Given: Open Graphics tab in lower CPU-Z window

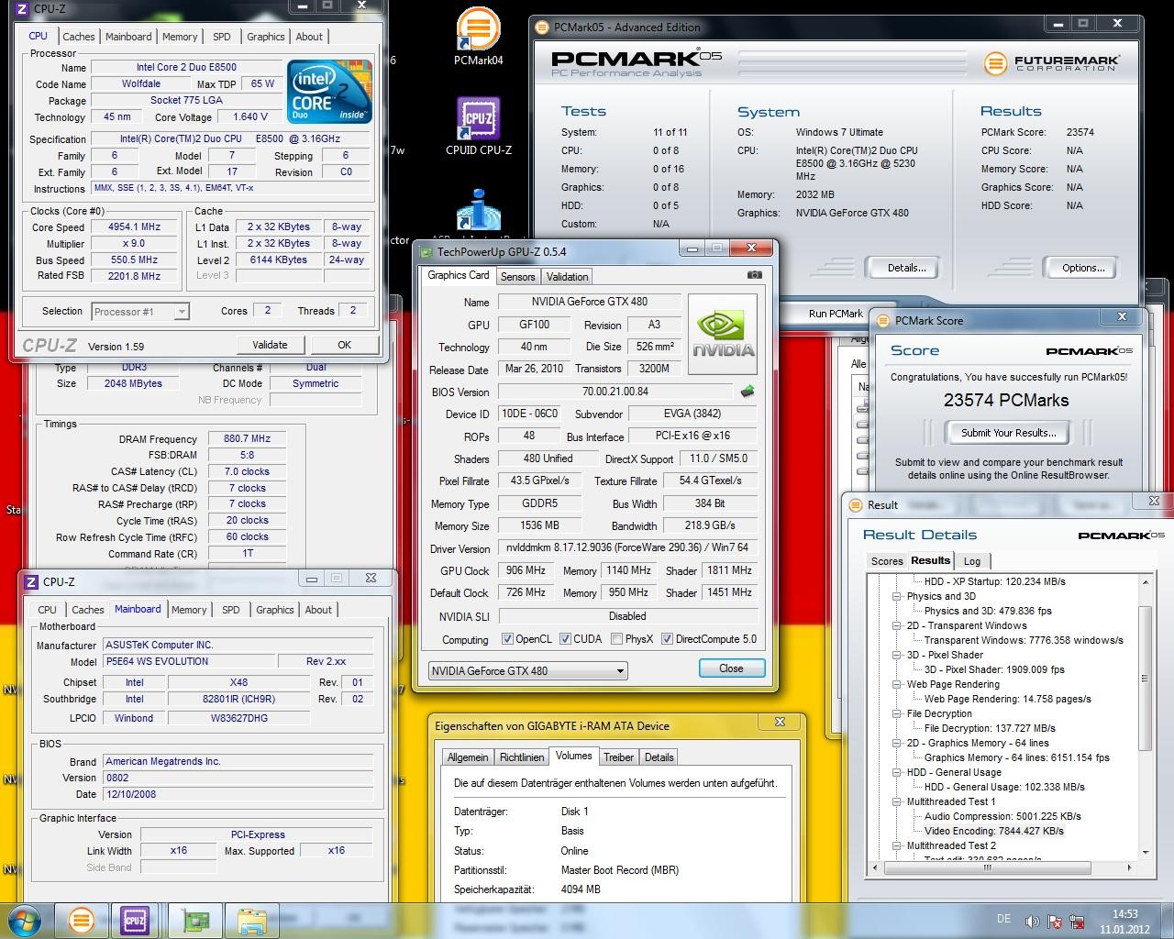Looking at the screenshot, I should (275, 610).
